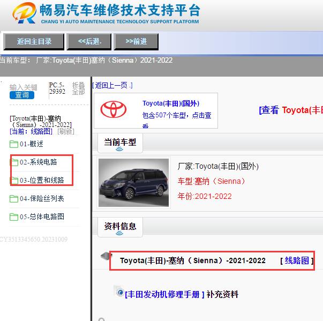Viewport: 323px width, 321px height.
Task: Click the pointer icon beside the Sienna row
Action: click(x=106, y=256)
